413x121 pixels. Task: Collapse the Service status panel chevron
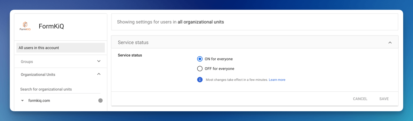click(x=390, y=43)
